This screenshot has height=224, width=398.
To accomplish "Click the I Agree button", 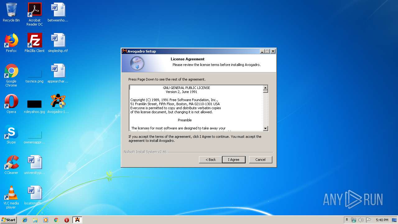I will [x=234, y=160].
